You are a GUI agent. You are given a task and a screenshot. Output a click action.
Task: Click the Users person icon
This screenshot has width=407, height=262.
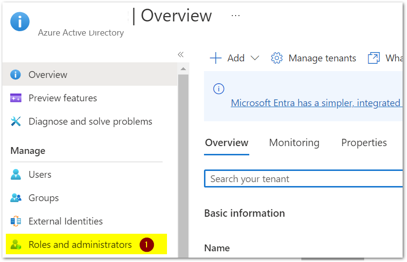16,174
